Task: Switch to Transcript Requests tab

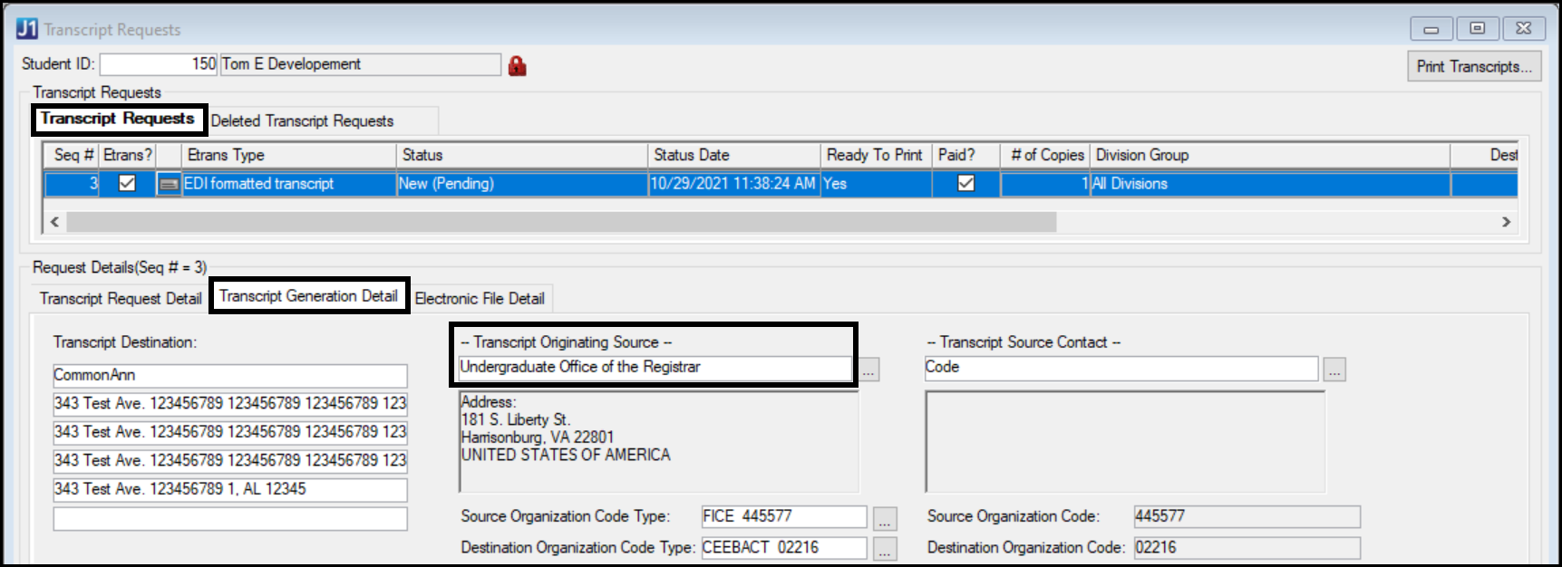Action: point(118,119)
